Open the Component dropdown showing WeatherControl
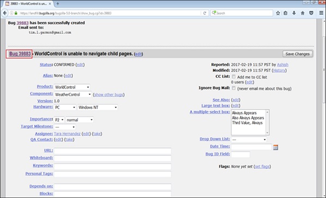The image size is (326, 198). [73, 95]
